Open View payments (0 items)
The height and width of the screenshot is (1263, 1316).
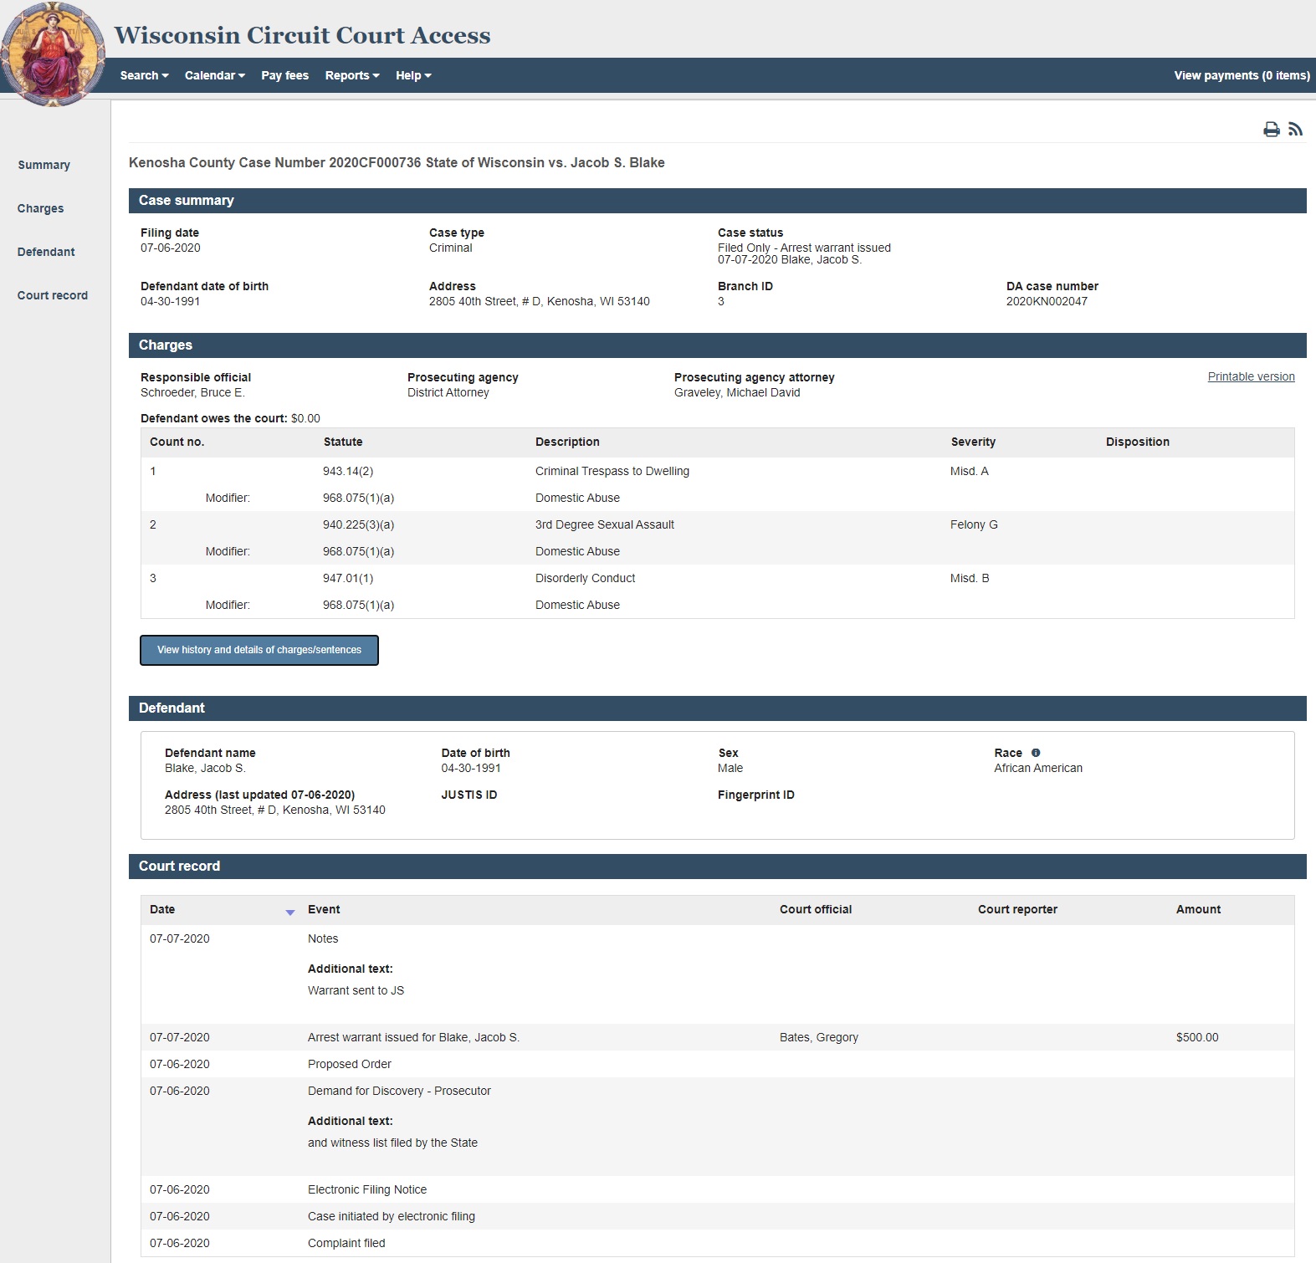[1242, 75]
